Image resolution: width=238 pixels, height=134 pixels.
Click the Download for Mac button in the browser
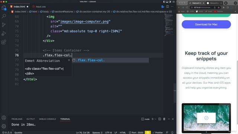tap(206, 24)
